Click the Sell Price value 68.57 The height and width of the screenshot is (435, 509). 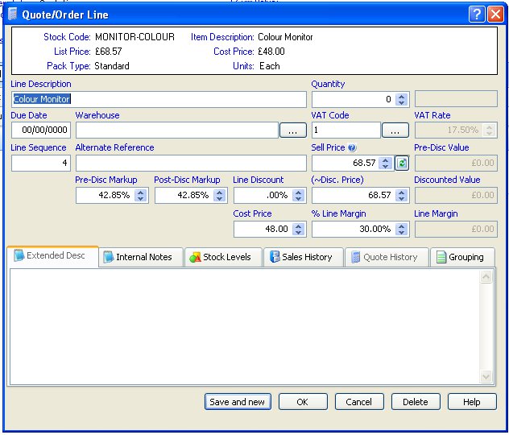pos(364,163)
